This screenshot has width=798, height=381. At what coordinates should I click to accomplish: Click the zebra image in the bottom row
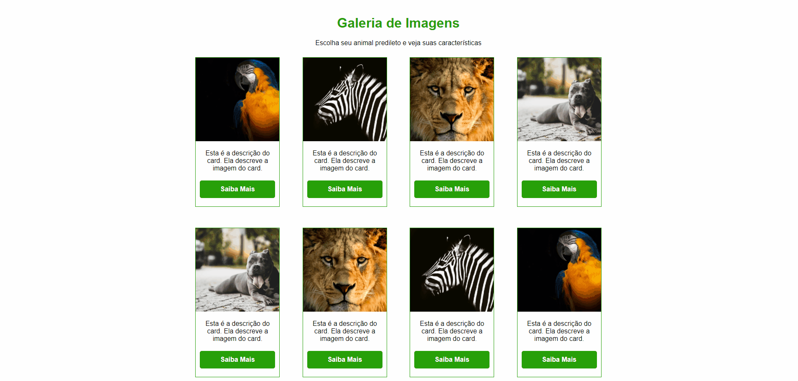(x=452, y=270)
